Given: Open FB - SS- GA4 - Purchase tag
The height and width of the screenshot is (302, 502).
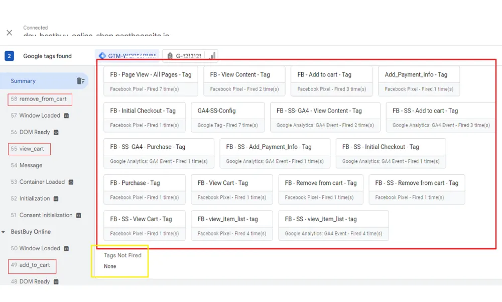Looking at the screenshot, I should coord(159,153).
